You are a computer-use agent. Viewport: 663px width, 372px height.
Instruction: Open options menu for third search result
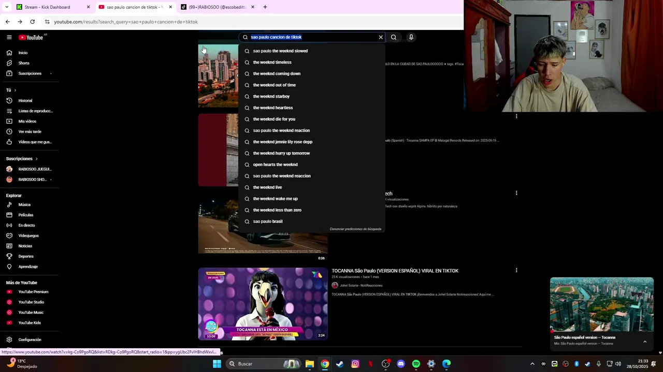(516, 193)
